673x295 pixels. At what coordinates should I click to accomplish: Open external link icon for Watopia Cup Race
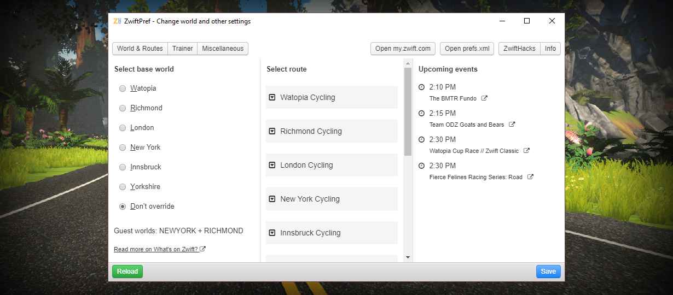coord(526,151)
